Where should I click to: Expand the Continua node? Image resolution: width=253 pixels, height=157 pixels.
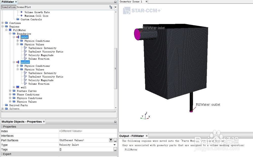coord(3,23)
